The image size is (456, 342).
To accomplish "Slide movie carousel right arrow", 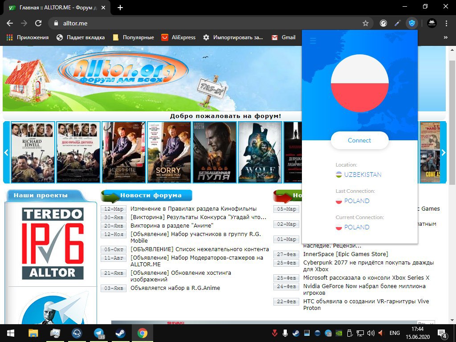I will (x=443, y=152).
